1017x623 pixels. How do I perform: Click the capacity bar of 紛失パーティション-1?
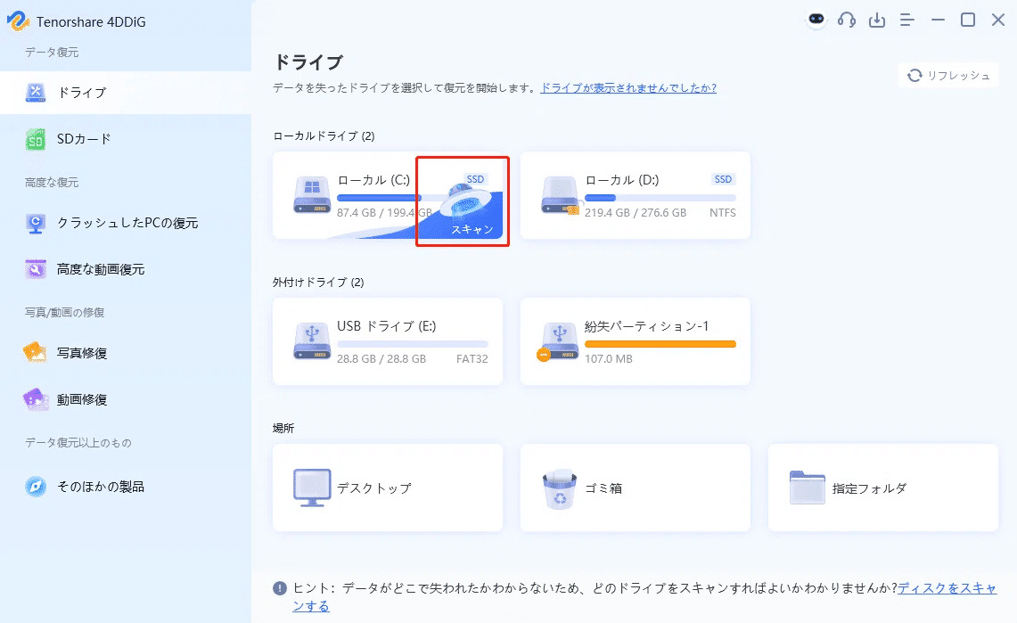[662, 343]
